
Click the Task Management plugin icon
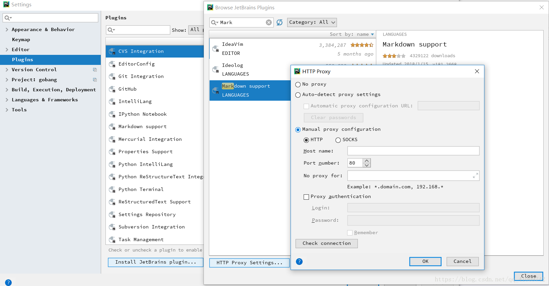tap(112, 240)
